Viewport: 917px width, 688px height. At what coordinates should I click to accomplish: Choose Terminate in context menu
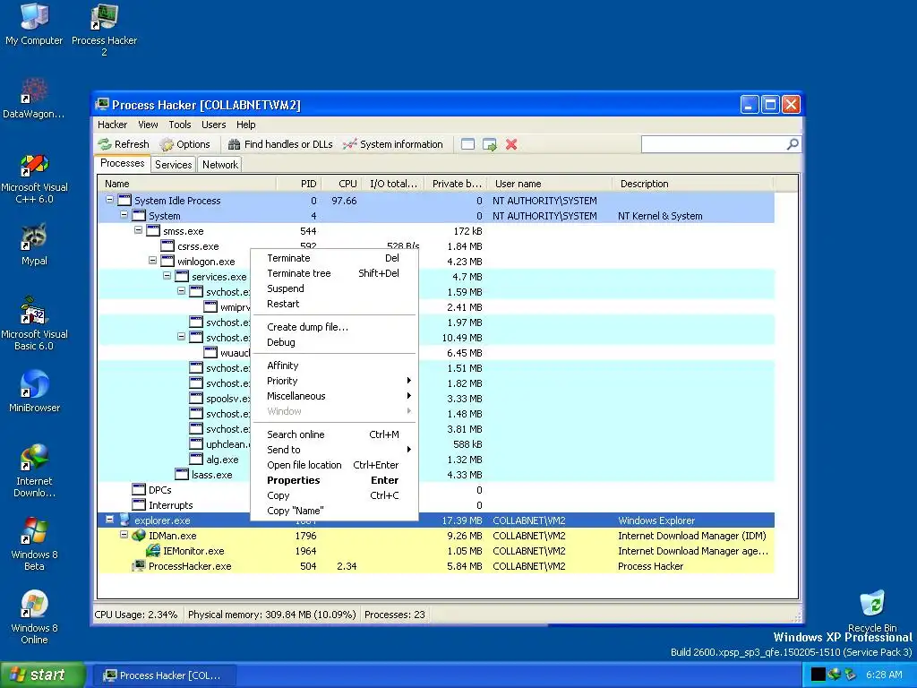(x=334, y=258)
